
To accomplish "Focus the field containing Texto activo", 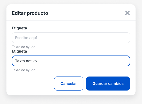I will tap(71, 61).
